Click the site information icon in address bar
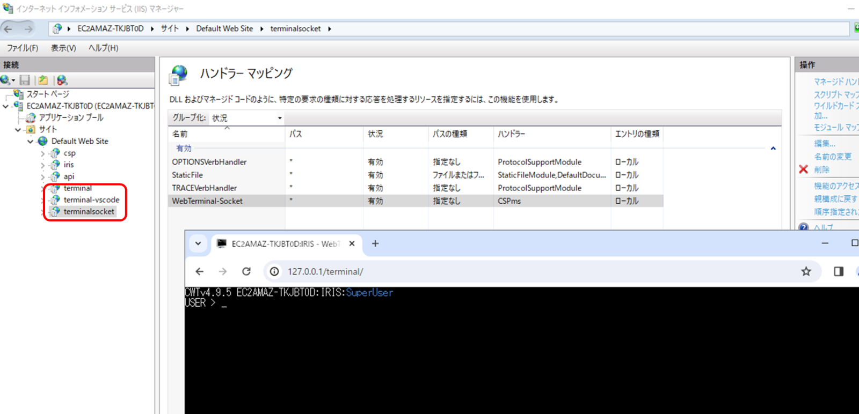Image resolution: width=859 pixels, height=414 pixels. point(274,271)
